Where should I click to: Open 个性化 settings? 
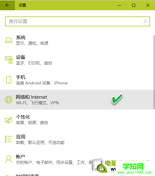77,120
